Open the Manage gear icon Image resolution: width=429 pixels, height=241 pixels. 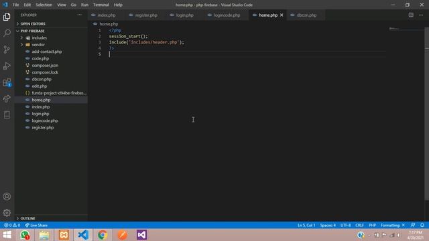7,213
